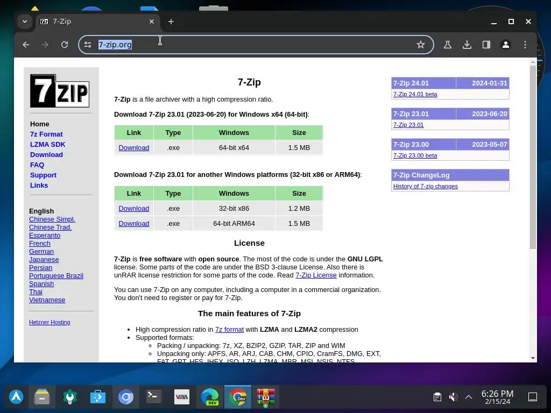Open the clock showing 6:26 PM
Screen dimensions: 551x413
(x=497, y=397)
